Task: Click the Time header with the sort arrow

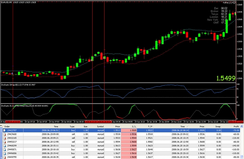Action: point(171,127)
